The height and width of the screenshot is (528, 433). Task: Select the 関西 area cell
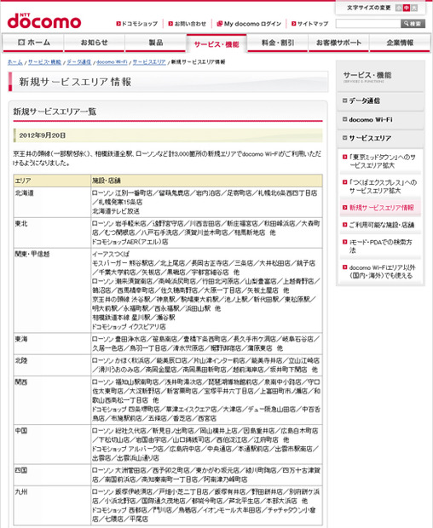(52, 400)
